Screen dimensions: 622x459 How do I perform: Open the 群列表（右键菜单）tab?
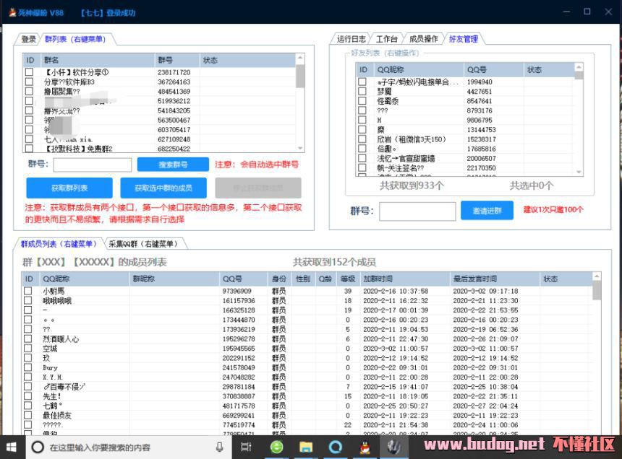click(75, 39)
